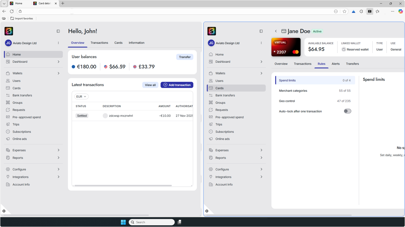Viewport: 405px width, 227px height.
Task: Select Geo control rule
Action: coord(315,101)
